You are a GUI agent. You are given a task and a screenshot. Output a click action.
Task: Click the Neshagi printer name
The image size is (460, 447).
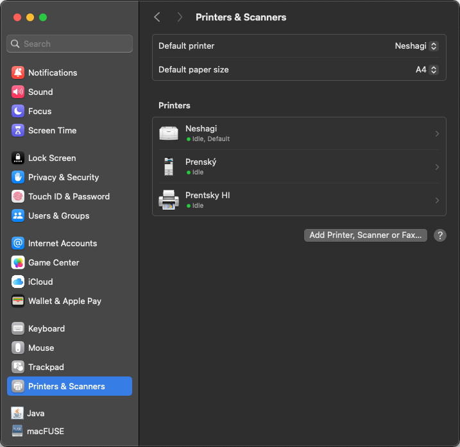[201, 129]
